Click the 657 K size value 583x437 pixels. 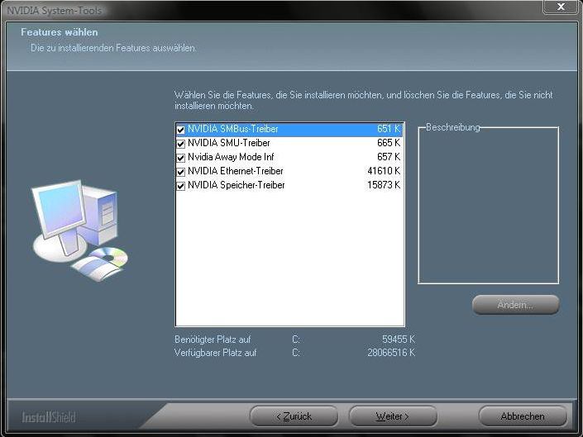click(389, 157)
